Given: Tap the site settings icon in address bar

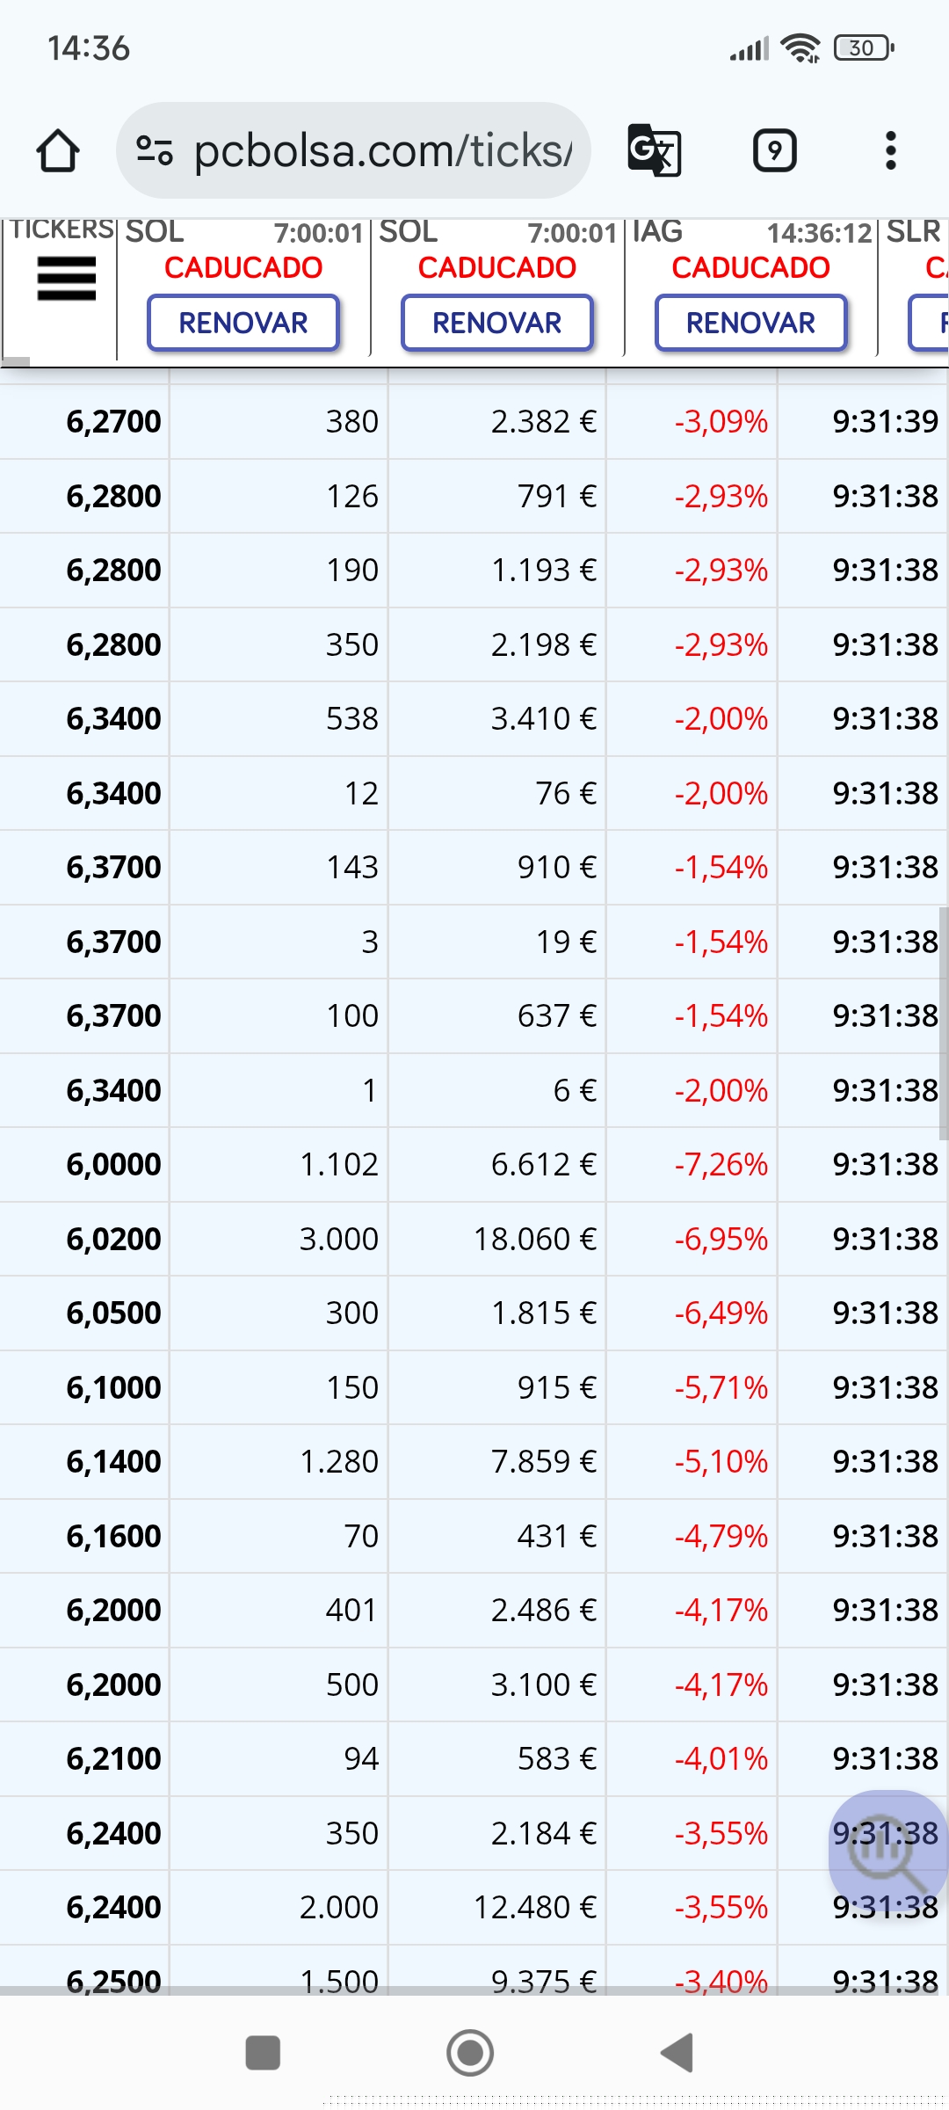Looking at the screenshot, I should 155,150.
